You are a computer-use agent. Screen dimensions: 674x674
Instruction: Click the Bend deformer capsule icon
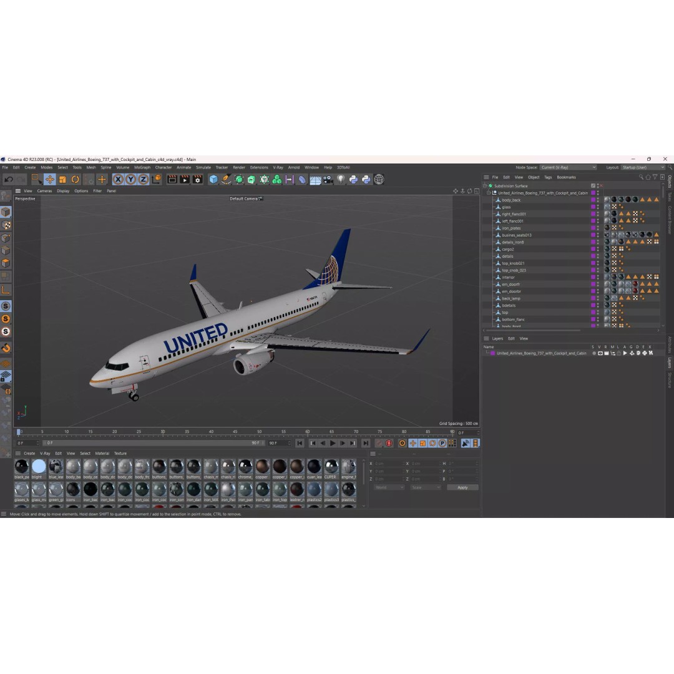(x=302, y=179)
